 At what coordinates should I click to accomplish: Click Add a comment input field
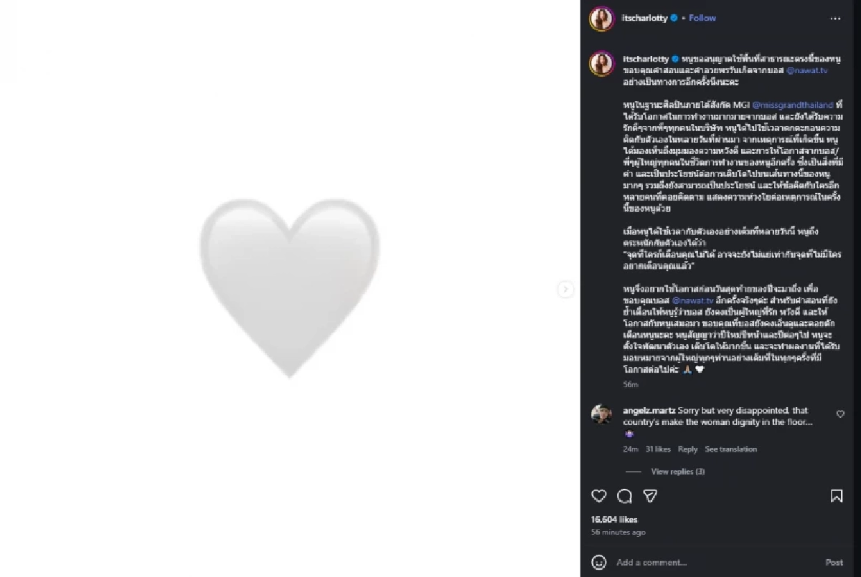[x=710, y=563]
